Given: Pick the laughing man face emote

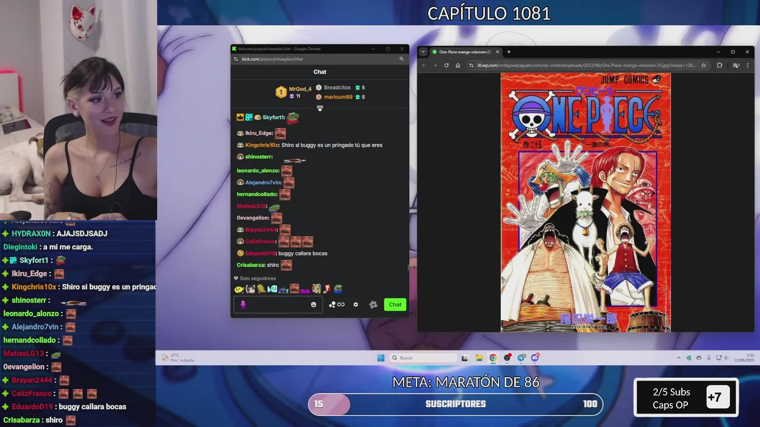Looking at the screenshot, I should (x=294, y=289).
